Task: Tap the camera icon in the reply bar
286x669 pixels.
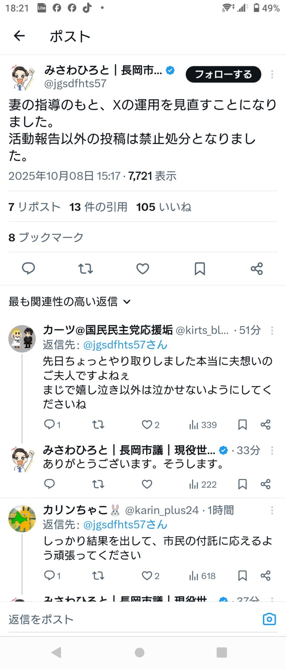Action: (x=269, y=619)
